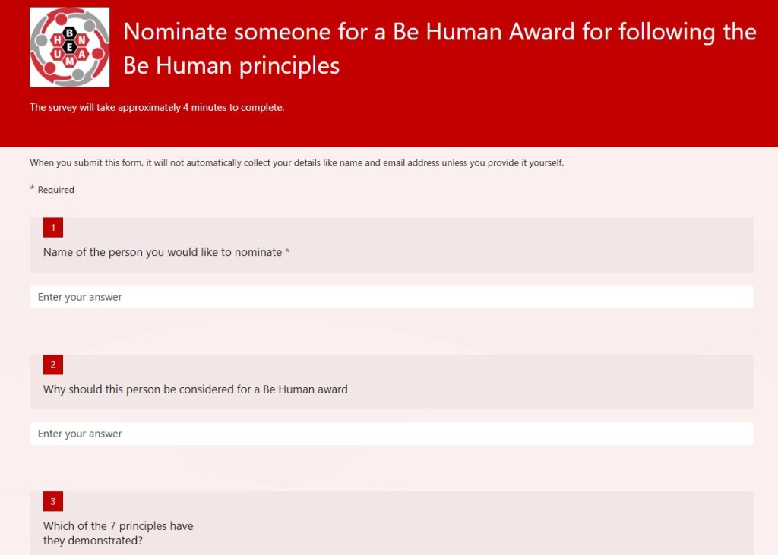Click the privacy notice about collecting details

(296, 162)
